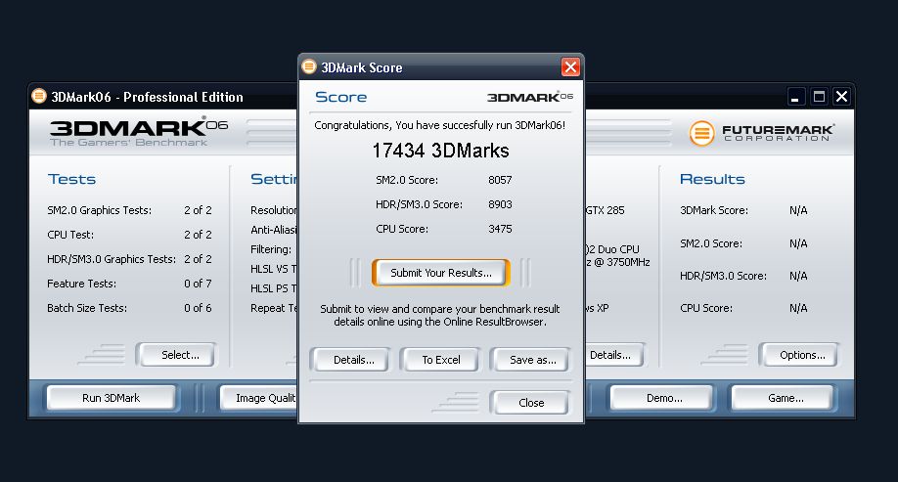Close the 3DMark06 Professional Edition main window
Viewport: 898px width, 482px height.
[x=842, y=97]
